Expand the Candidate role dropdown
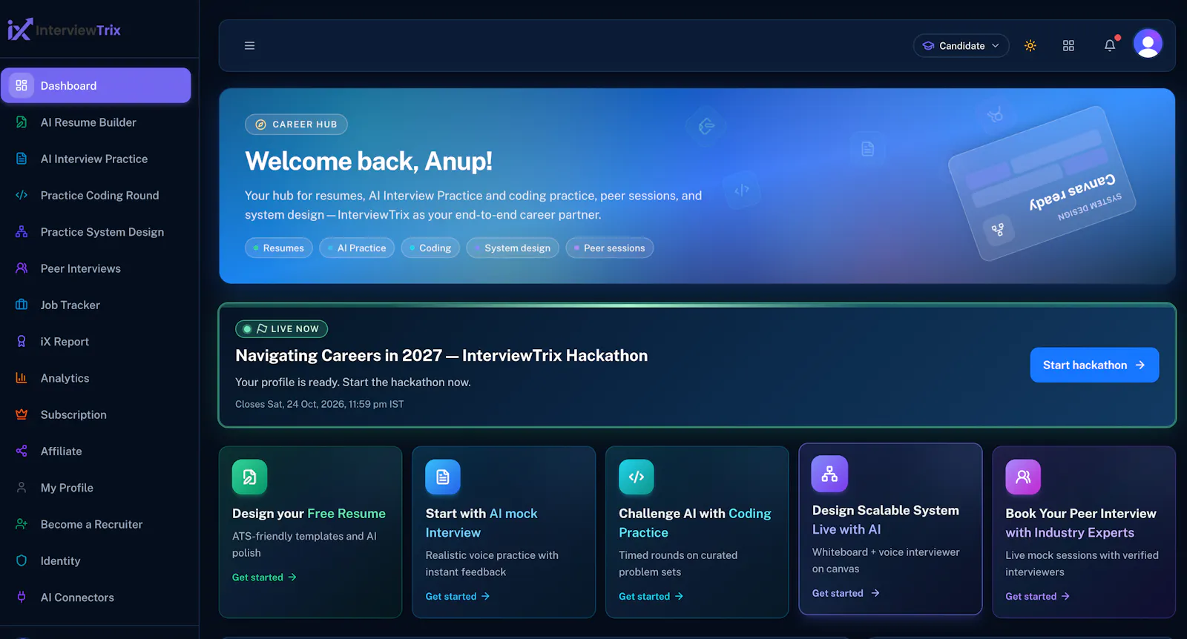 coord(961,46)
